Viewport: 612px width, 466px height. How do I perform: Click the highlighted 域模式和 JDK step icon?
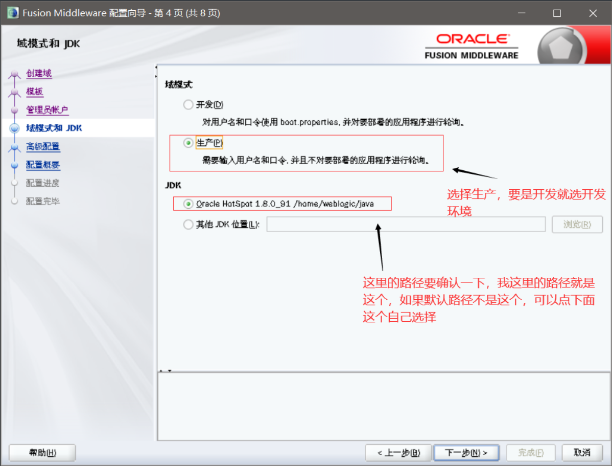pos(15,128)
